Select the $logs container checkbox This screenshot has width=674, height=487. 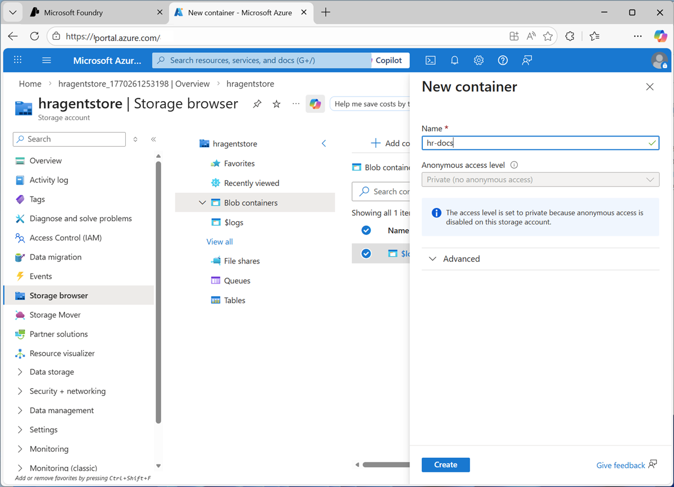click(366, 253)
